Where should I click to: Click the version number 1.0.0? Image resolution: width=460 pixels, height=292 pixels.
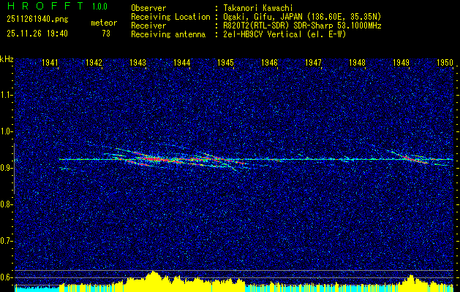tap(99, 7)
